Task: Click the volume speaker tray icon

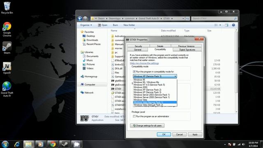Action: (x=243, y=144)
